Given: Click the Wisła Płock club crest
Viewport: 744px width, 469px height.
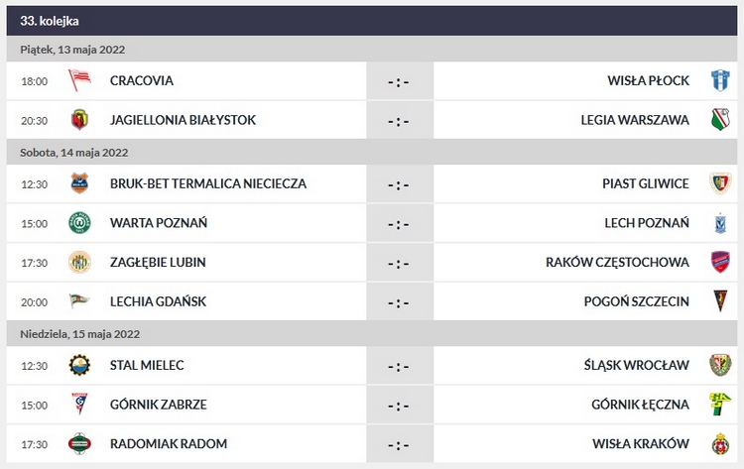Looking at the screenshot, I should 720,80.
